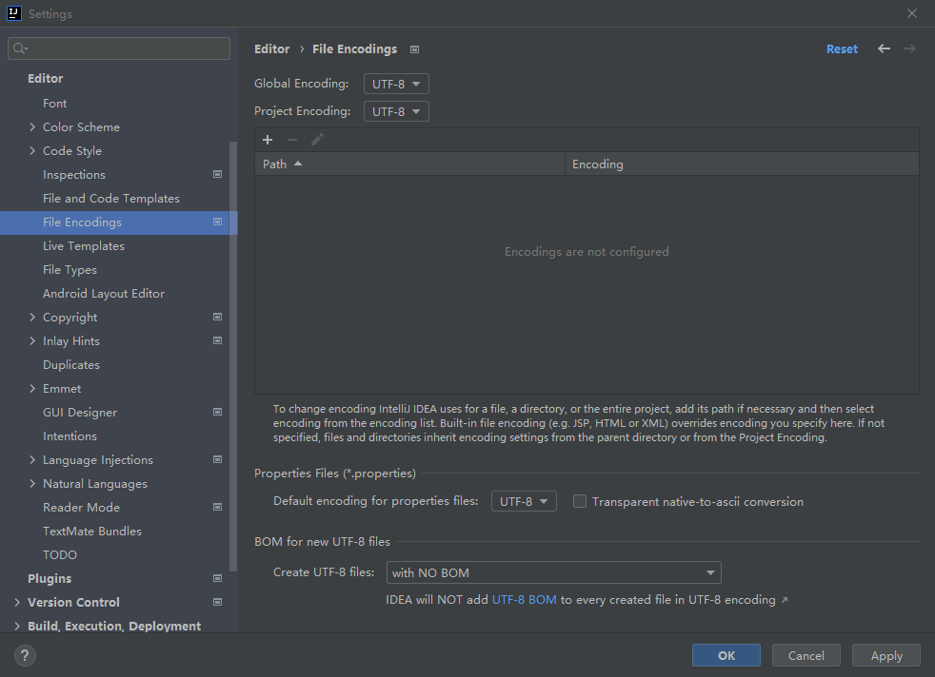Click the project icon on the Inspections row
The height and width of the screenshot is (677, 935).
tap(218, 174)
